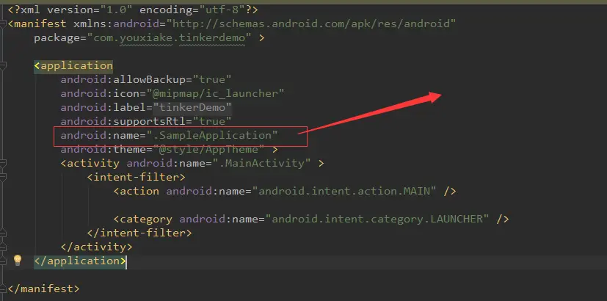
Task: Click the "@style/AppTheme" value
Action: point(208,150)
